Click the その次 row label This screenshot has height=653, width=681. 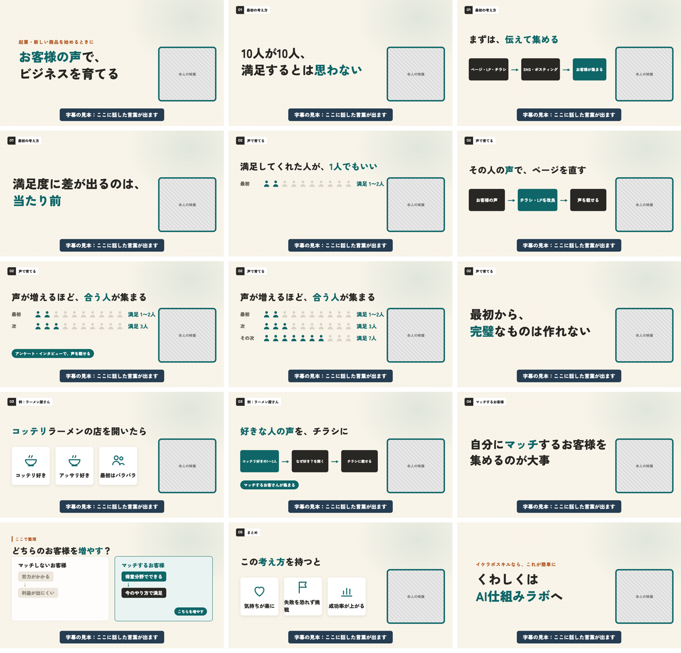click(247, 338)
